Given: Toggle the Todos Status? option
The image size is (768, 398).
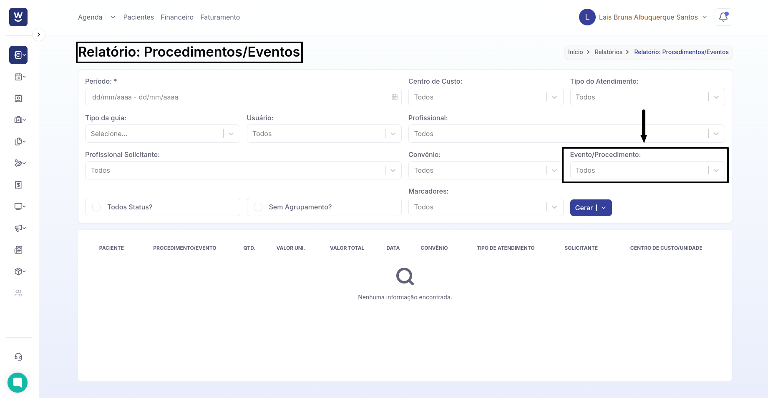Looking at the screenshot, I should [x=162, y=207].
